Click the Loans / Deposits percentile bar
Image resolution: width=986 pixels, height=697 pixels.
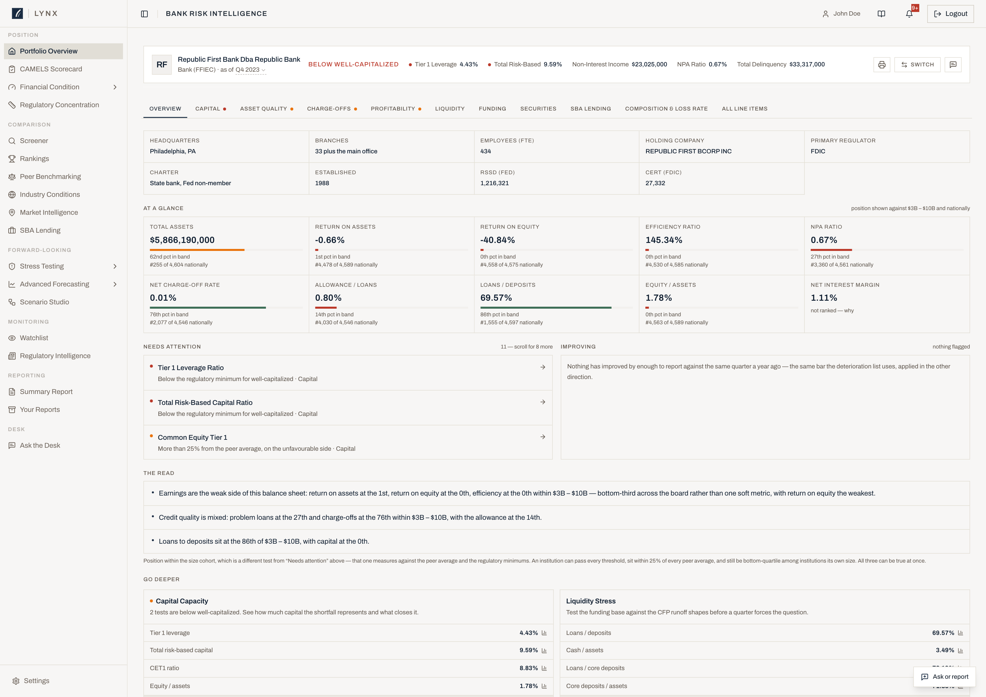pos(556,307)
